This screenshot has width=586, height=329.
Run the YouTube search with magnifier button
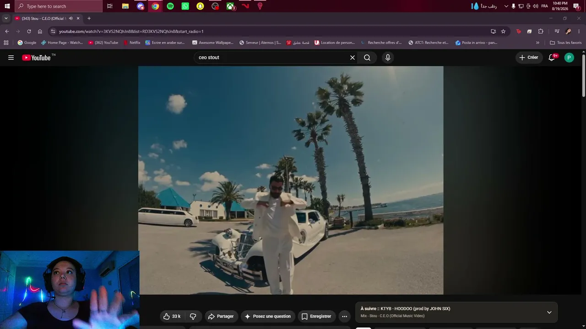pyautogui.click(x=367, y=58)
